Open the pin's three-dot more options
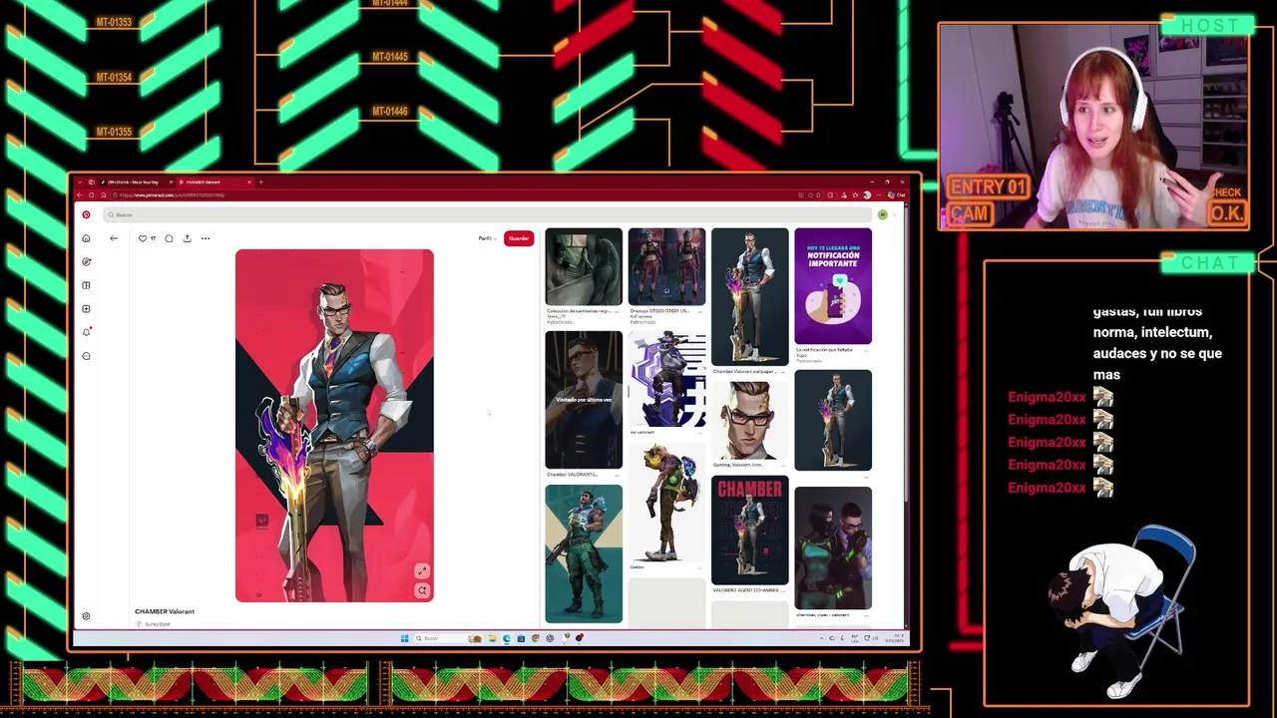1277x718 pixels. (206, 238)
